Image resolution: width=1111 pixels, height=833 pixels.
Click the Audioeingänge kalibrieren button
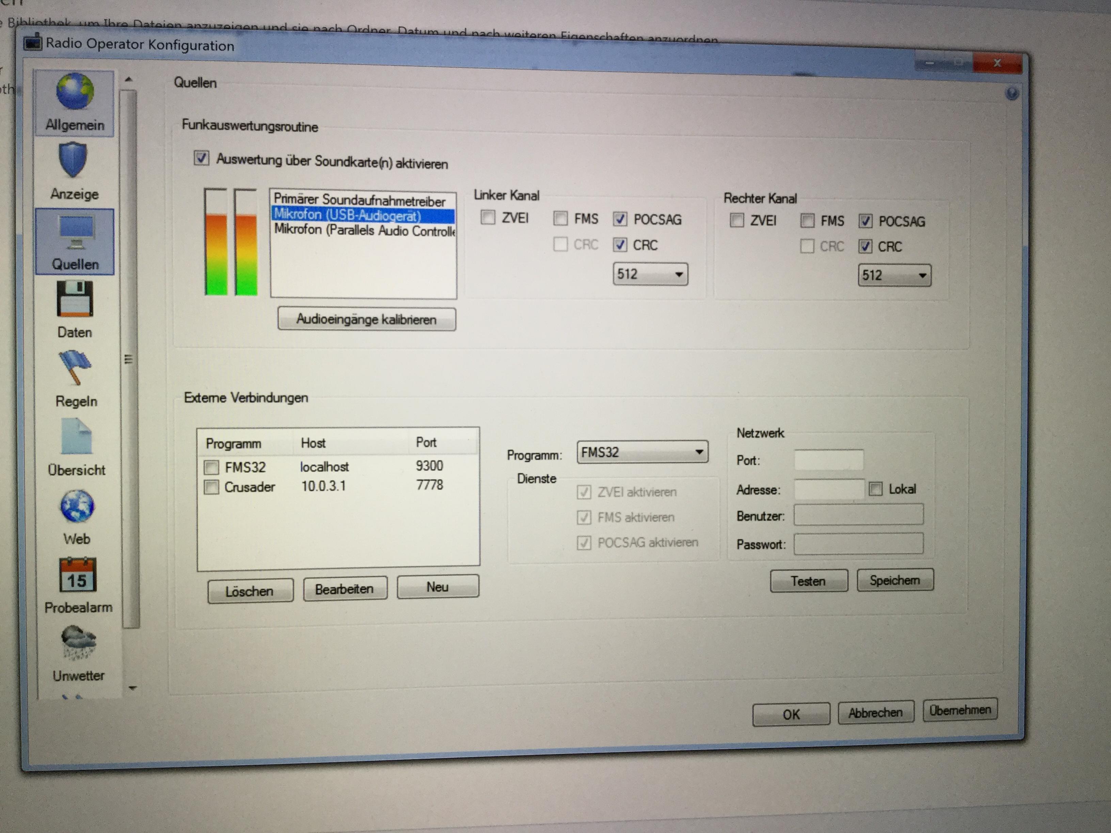pyautogui.click(x=367, y=319)
